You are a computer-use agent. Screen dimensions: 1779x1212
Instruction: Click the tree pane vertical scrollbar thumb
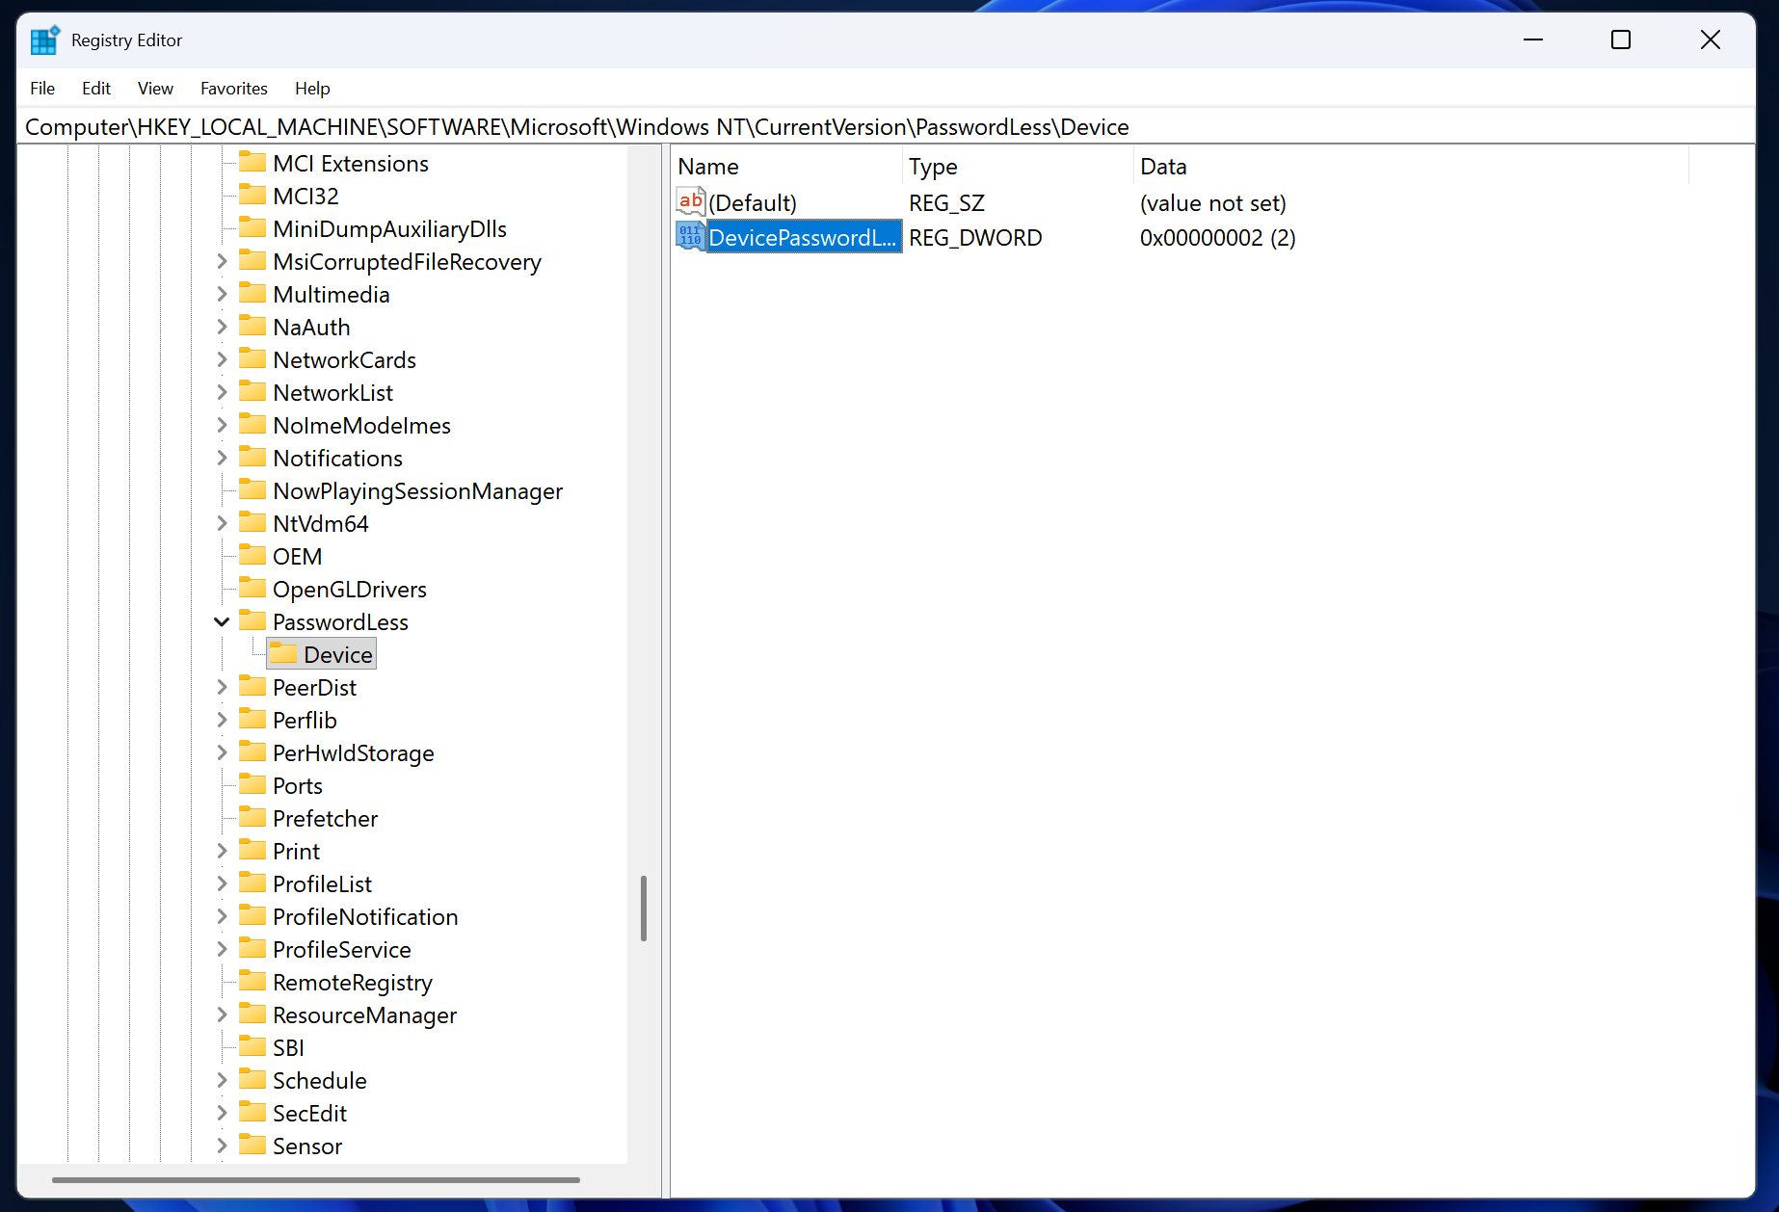644,908
